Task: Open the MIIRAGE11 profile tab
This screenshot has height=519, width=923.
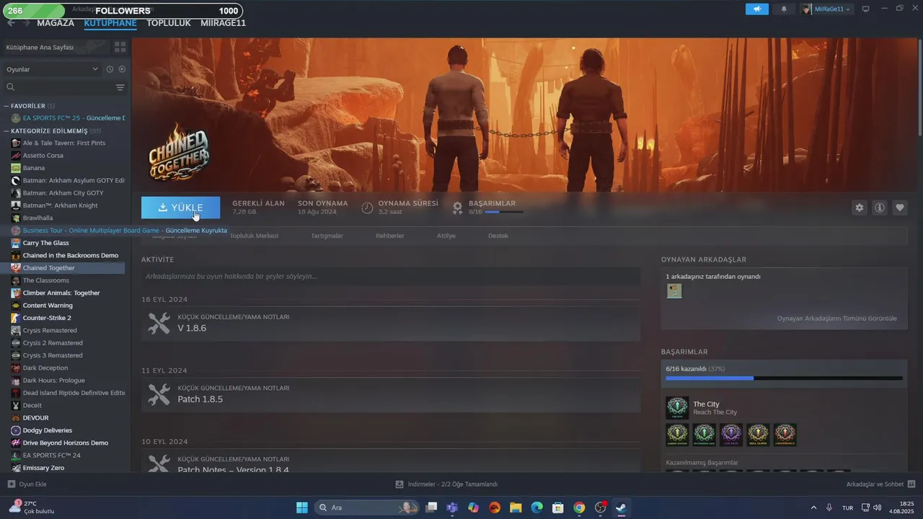Action: tap(223, 23)
